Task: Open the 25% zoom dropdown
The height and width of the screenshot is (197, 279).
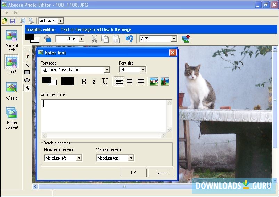Action: pyautogui.click(x=174, y=39)
